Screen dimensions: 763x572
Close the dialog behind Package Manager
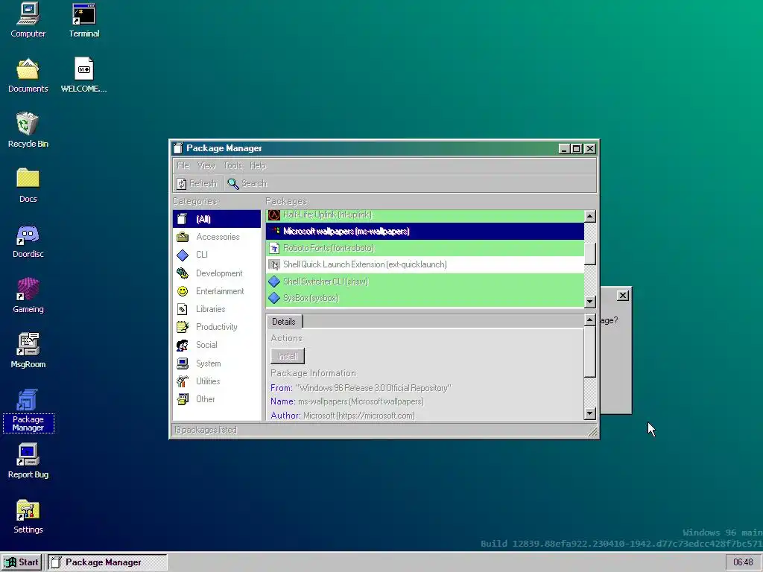622,295
